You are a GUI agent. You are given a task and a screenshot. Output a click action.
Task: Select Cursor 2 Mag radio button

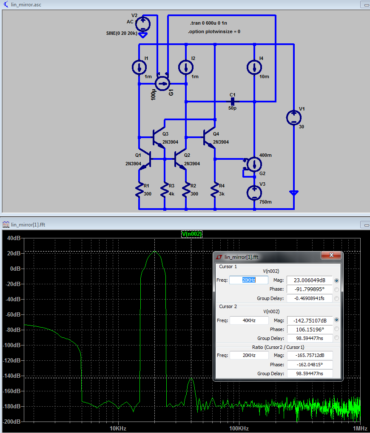click(336, 320)
